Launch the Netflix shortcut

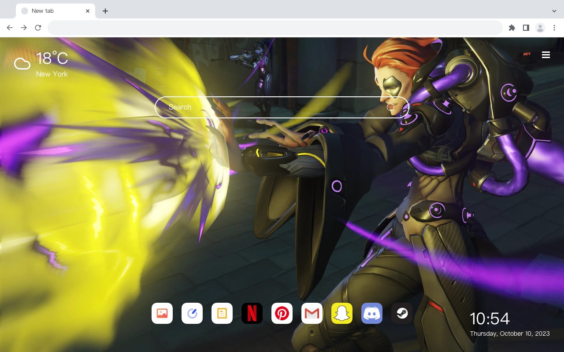252,313
